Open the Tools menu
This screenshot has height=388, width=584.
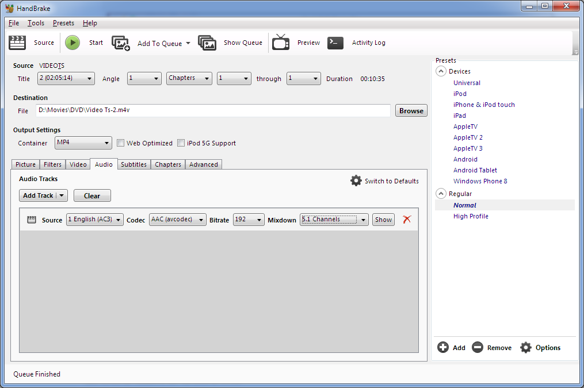pos(36,23)
